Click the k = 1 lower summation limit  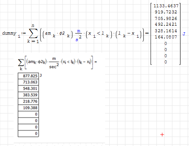tap(33, 41)
